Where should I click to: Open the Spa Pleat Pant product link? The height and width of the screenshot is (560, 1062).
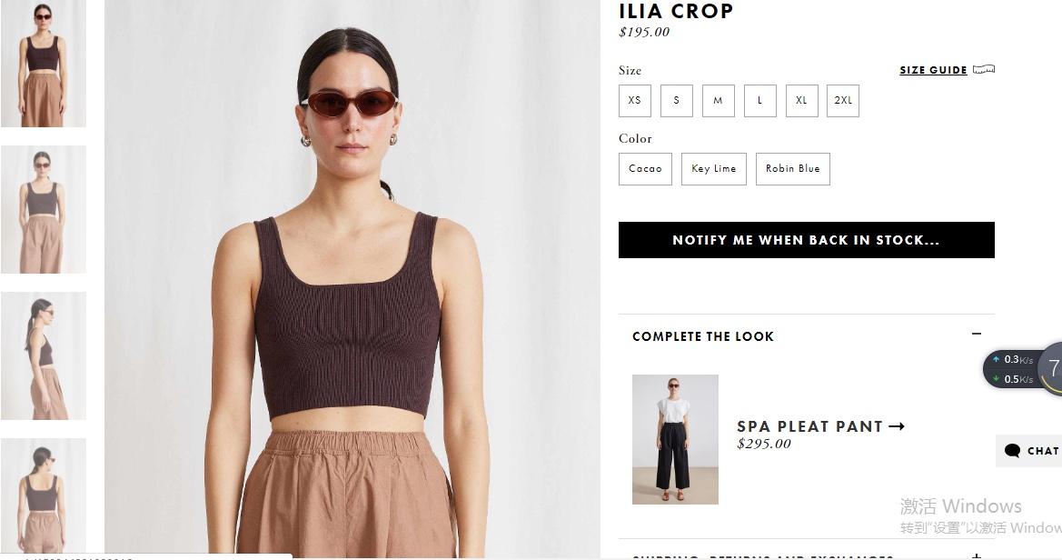[811, 426]
